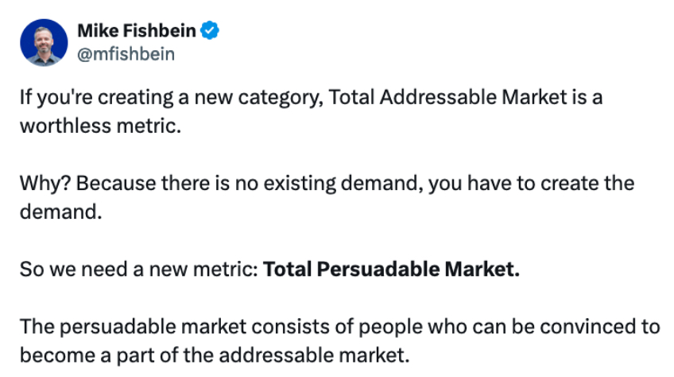Click the bold "Total Persuadable Market." text

[391, 269]
